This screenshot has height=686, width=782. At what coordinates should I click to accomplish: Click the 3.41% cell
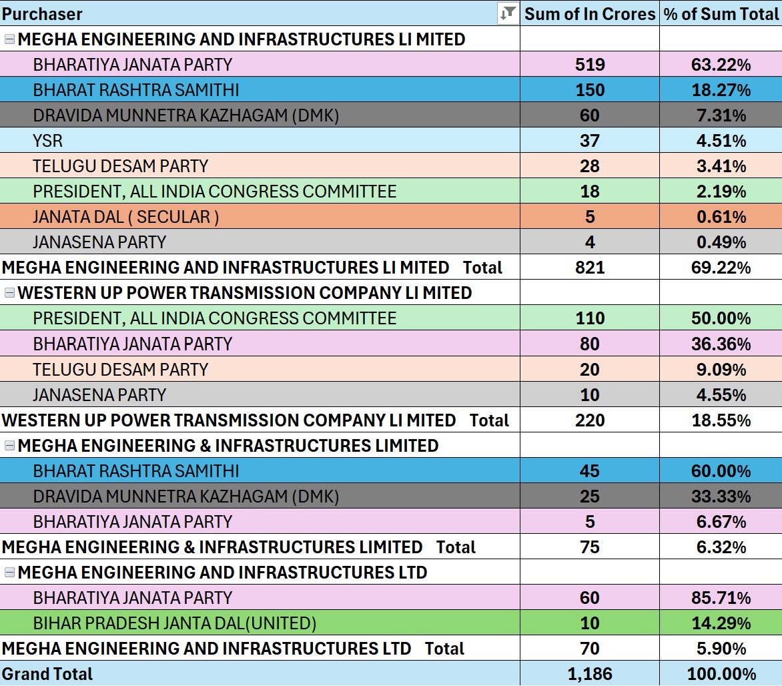click(721, 166)
